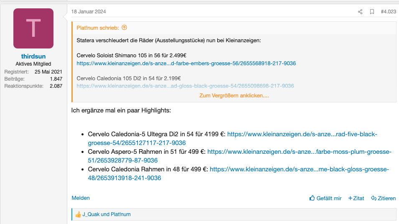
Task: Open the Caledonia 105 Di2 quoted link
Action: (x=185, y=86)
